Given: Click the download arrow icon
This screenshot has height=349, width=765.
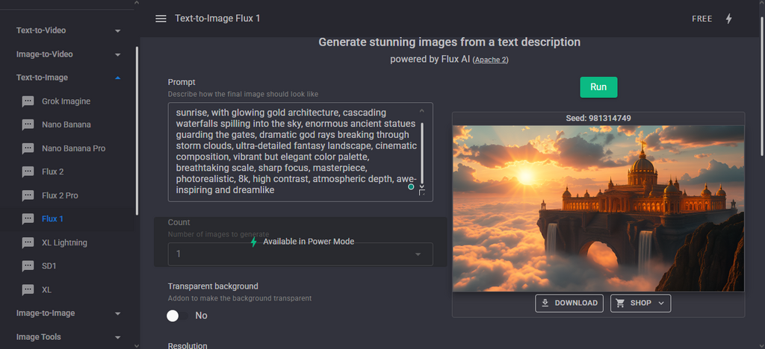Looking at the screenshot, I should pyautogui.click(x=545, y=303).
